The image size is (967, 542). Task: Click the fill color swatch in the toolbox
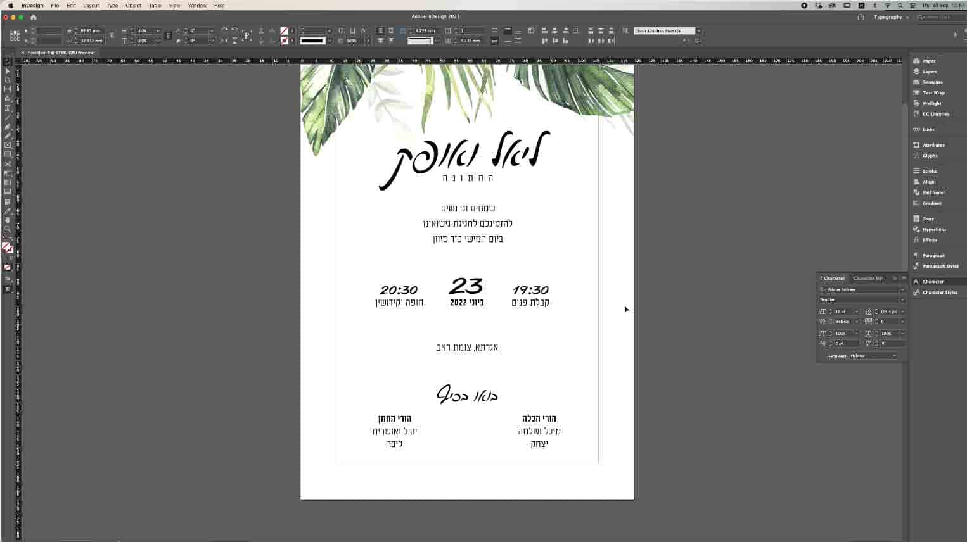pos(6,246)
